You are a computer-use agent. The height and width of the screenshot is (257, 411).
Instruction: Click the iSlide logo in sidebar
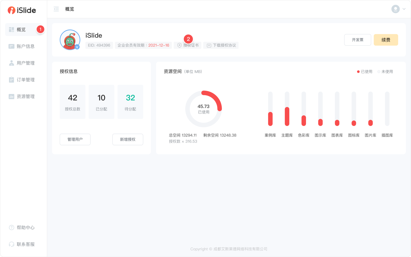pos(22,10)
